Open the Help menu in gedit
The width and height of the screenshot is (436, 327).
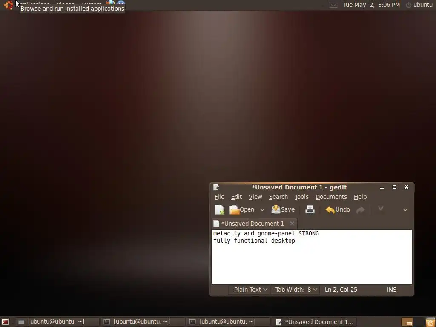[x=360, y=197]
